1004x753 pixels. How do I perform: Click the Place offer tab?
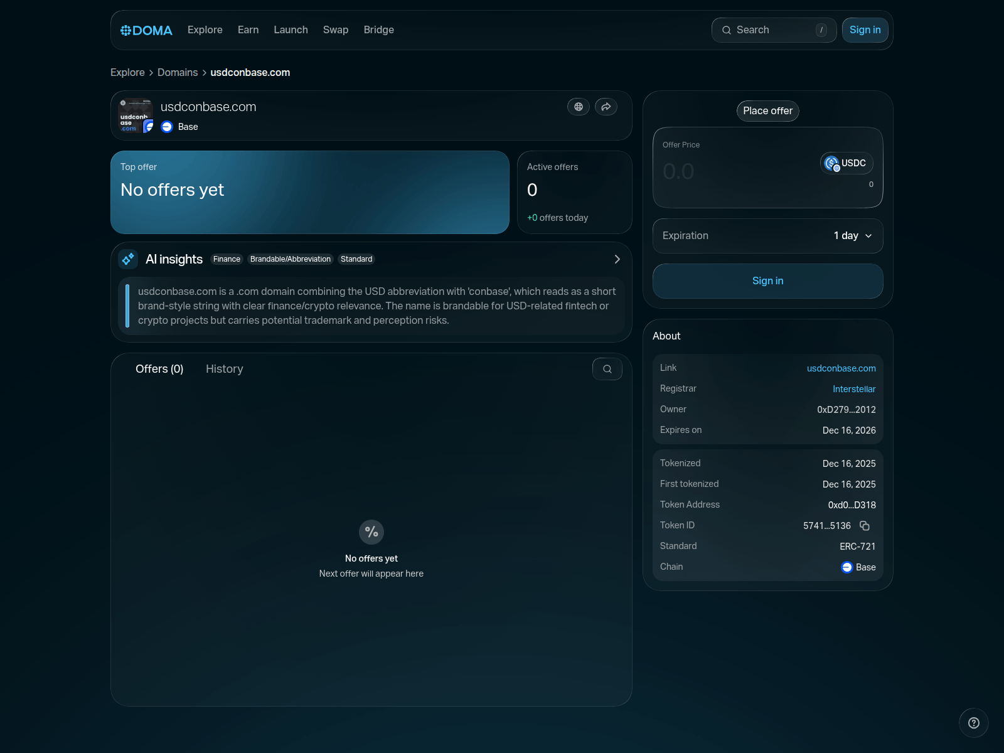(768, 111)
